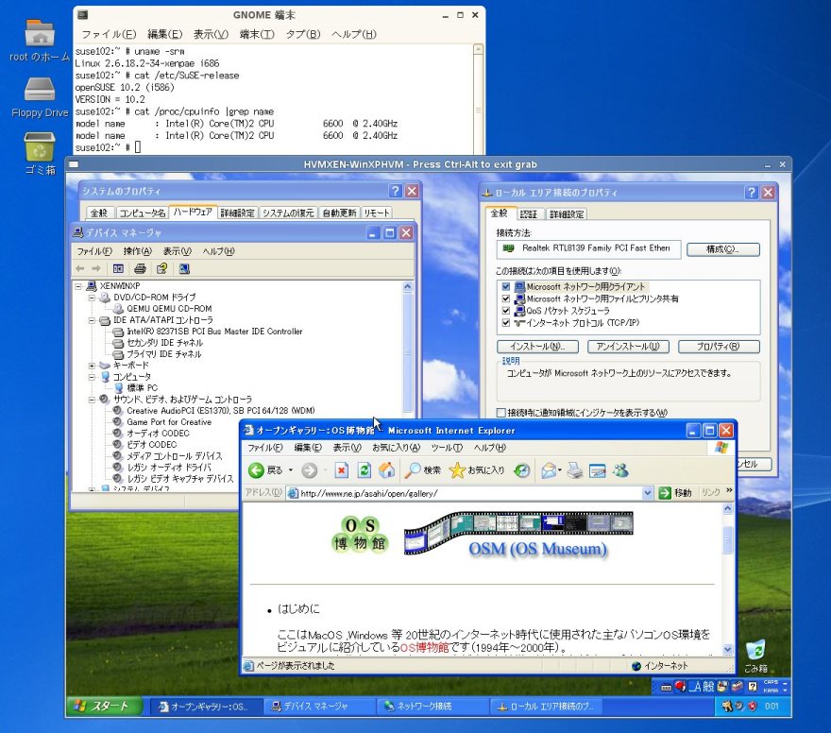Click the keyboard icon in the XP language bar
Image resolution: width=831 pixels, height=733 pixels.
[x=666, y=688]
